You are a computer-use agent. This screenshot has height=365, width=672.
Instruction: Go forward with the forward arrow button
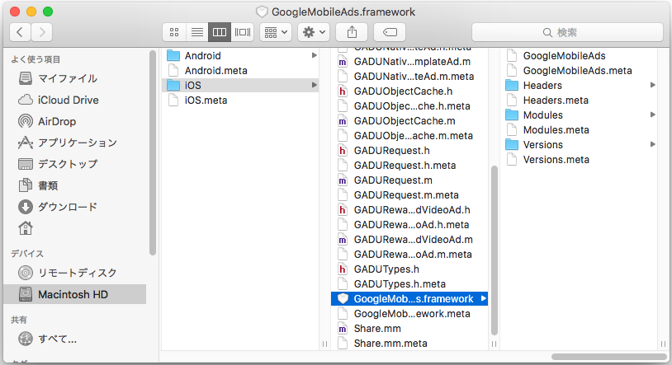(x=41, y=32)
